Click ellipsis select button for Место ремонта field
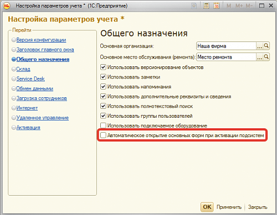 pyautogui.click(x=260, y=57)
